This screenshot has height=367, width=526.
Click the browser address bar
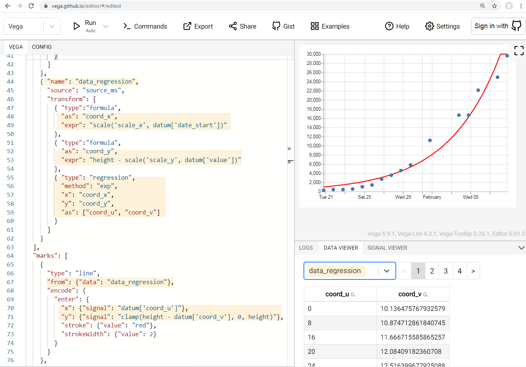147,6
